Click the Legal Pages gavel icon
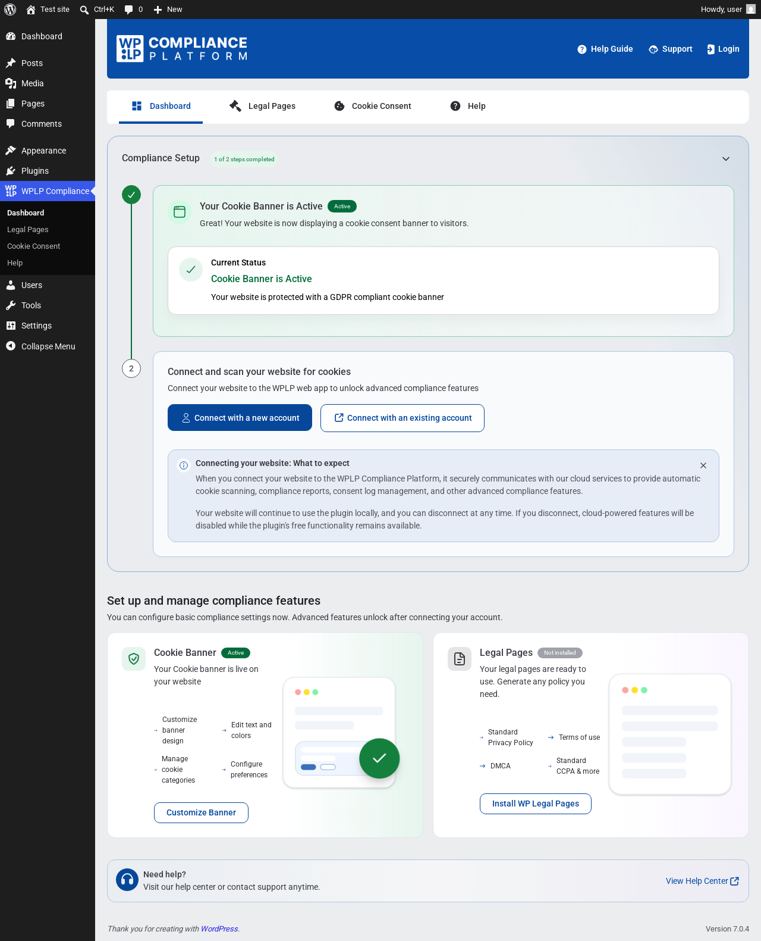761x941 pixels. 235,106
